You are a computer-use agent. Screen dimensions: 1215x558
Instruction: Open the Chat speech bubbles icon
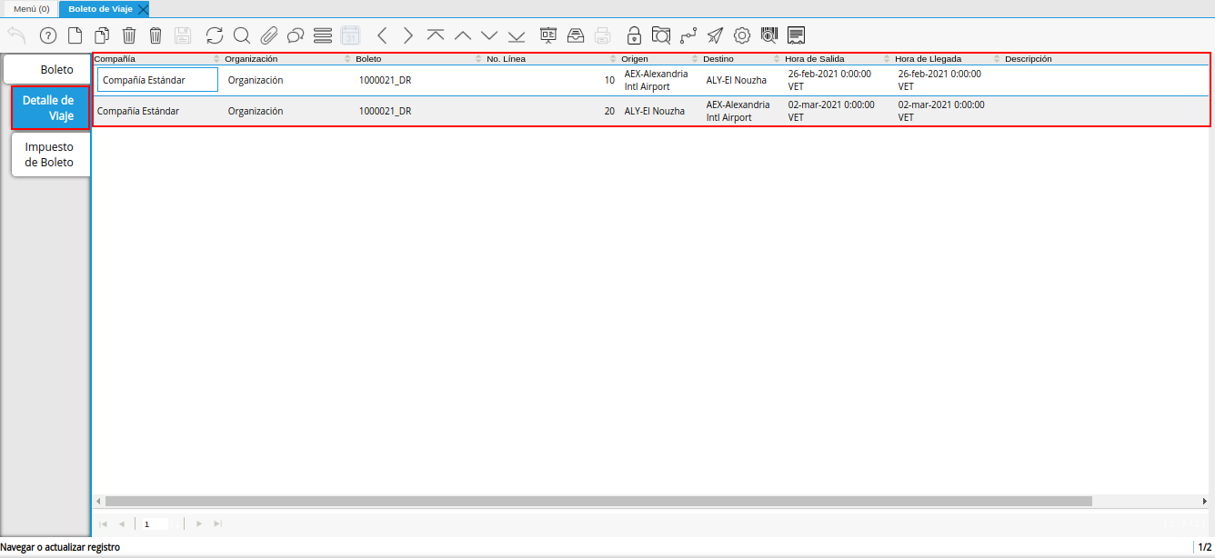pyautogui.click(x=295, y=35)
